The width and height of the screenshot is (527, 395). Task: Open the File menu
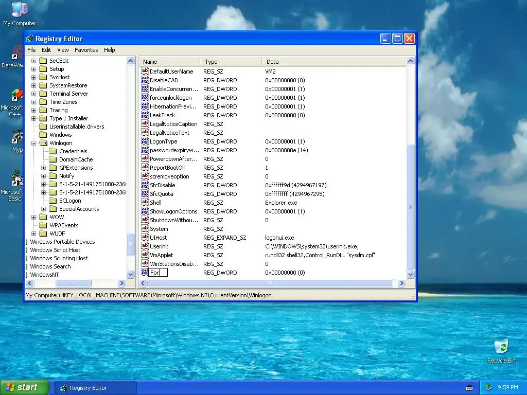(x=31, y=50)
